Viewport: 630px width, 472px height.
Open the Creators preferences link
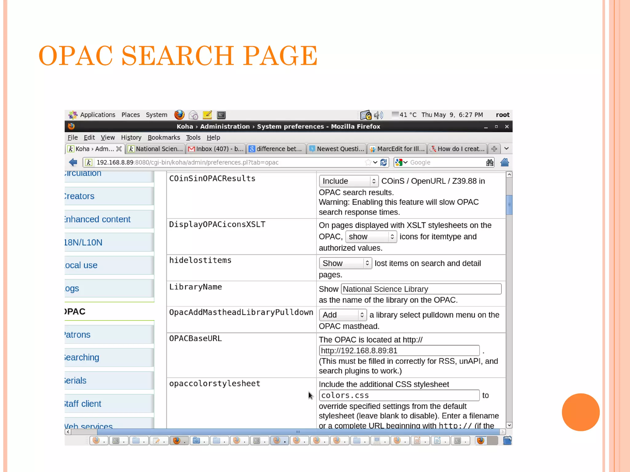click(x=79, y=196)
